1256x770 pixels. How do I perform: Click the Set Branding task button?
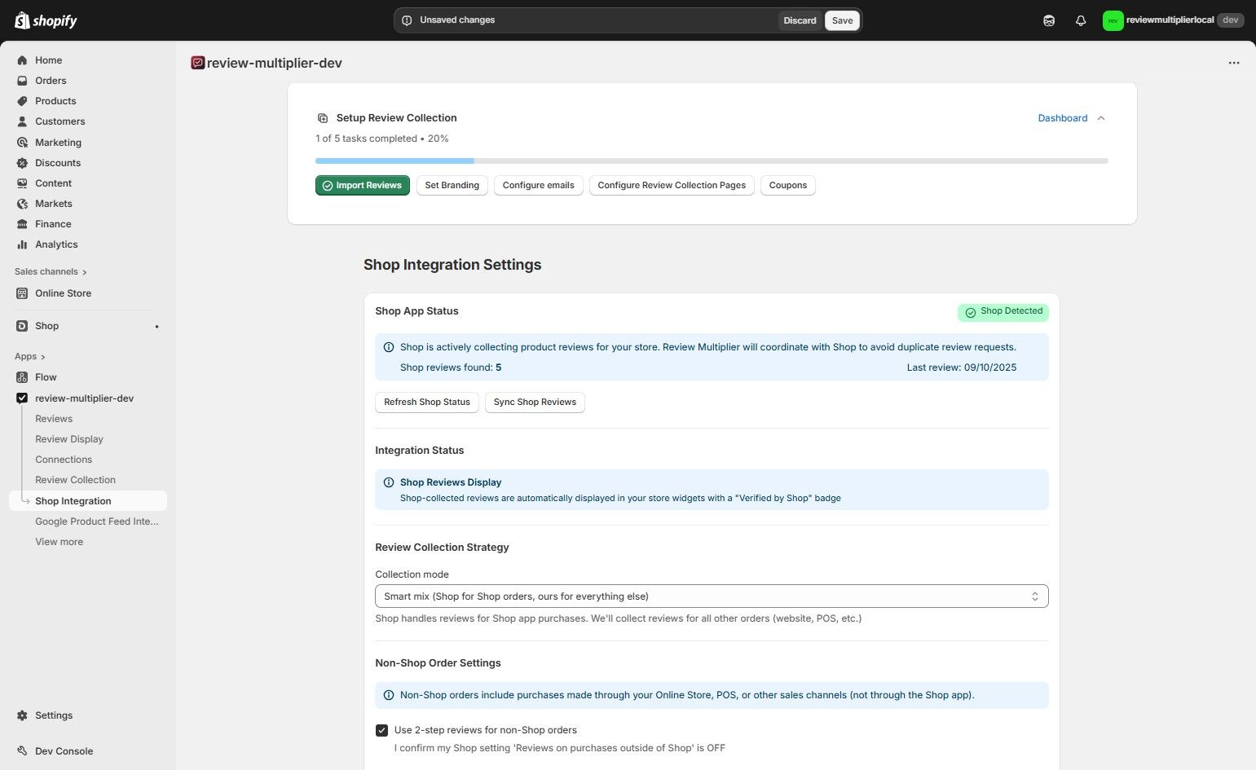[452, 186]
